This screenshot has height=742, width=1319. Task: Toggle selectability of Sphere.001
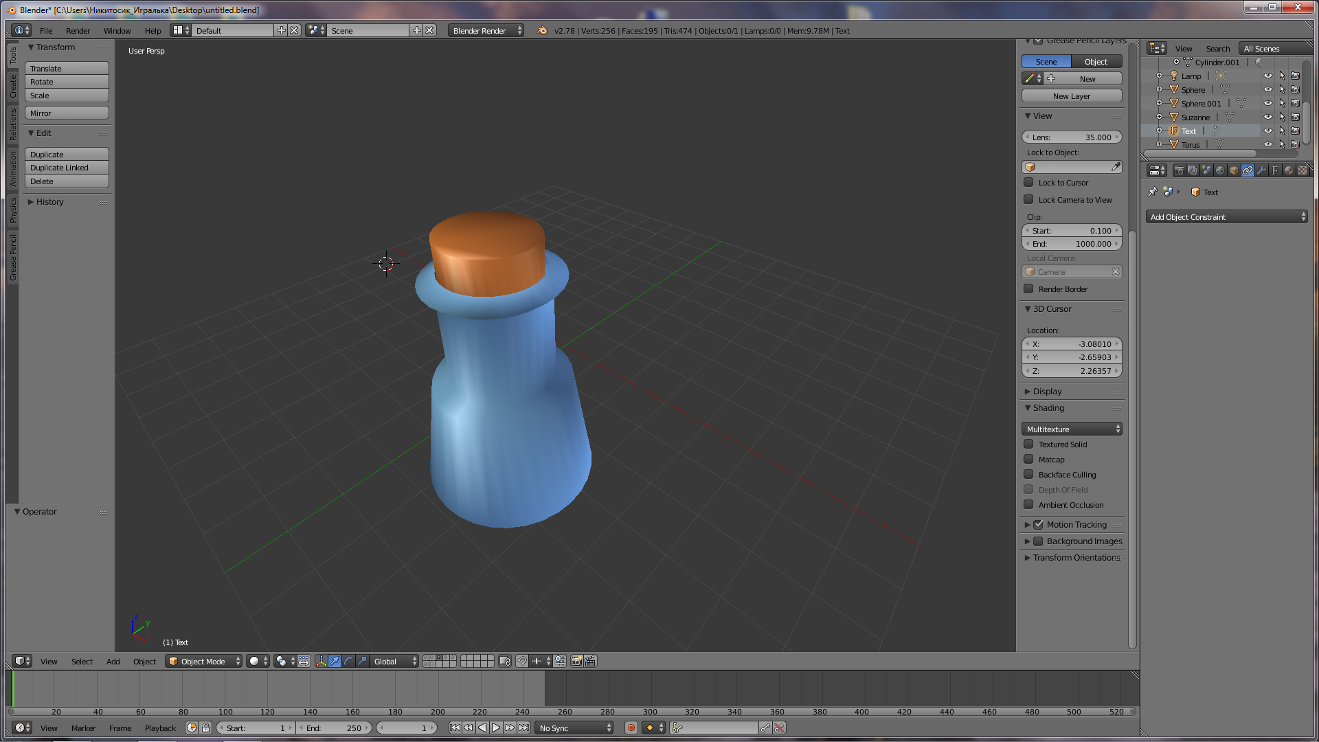click(1282, 104)
